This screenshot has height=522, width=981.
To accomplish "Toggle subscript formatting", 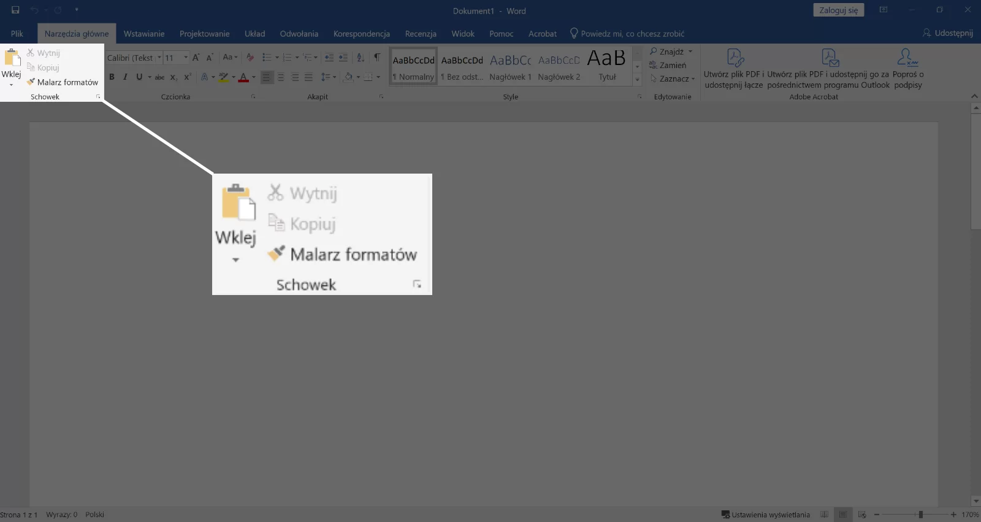I will point(174,77).
